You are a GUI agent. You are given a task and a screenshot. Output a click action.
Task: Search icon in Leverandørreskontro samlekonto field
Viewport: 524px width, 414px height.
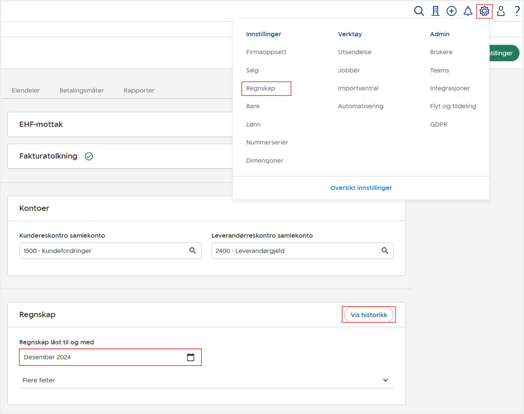click(384, 251)
